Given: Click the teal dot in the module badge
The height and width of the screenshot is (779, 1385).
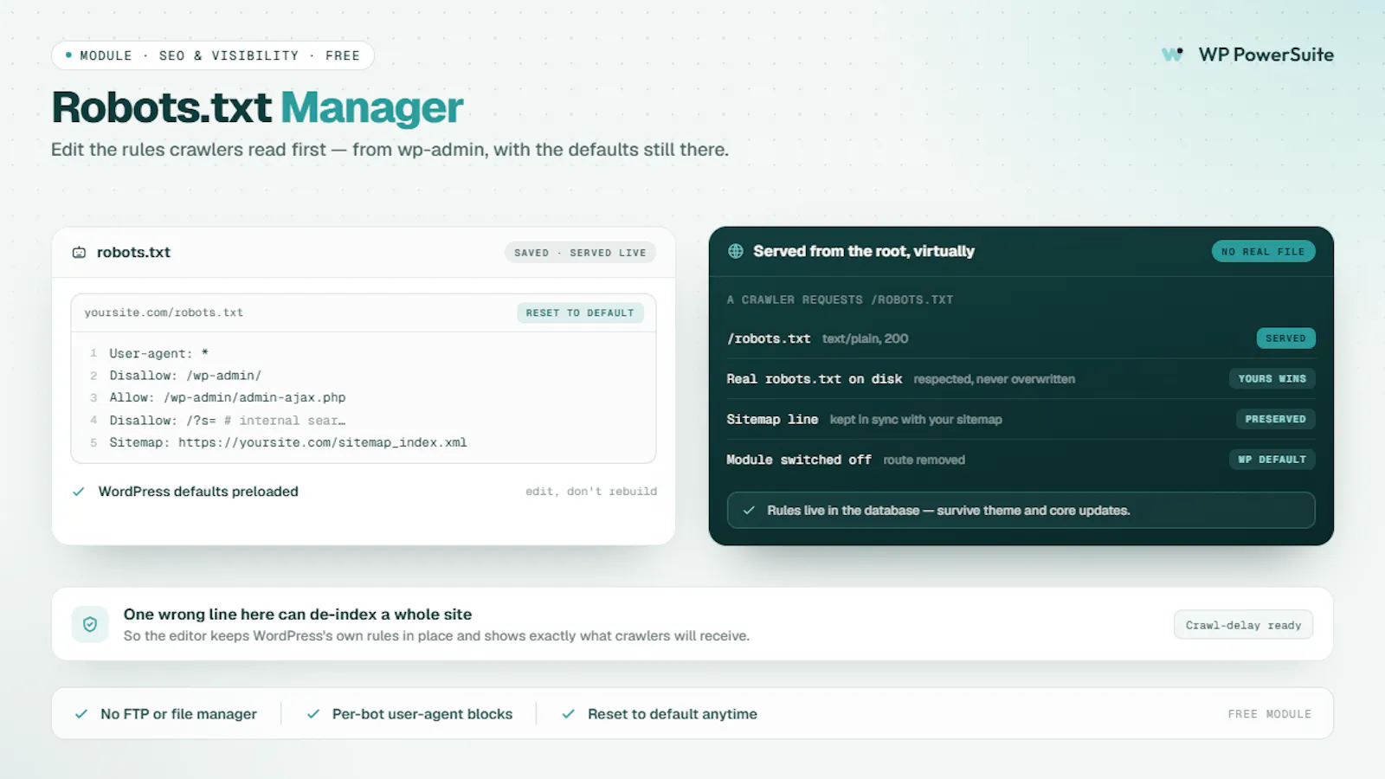Looking at the screenshot, I should (x=68, y=55).
